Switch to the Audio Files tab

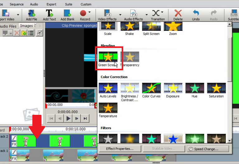point(8,26)
